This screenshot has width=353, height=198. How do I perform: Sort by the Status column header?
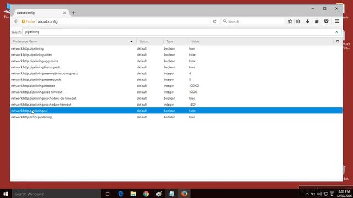point(150,42)
